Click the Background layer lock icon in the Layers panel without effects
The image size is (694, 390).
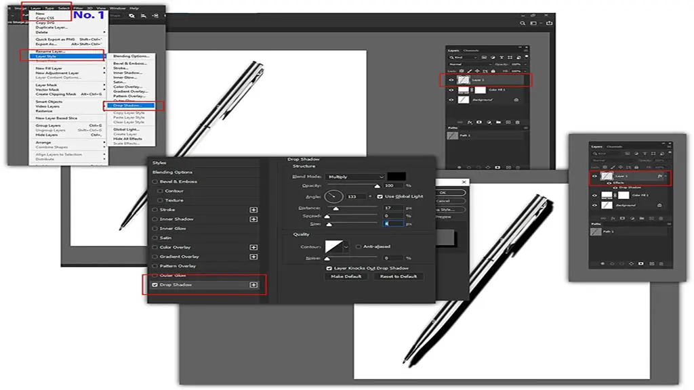516,100
